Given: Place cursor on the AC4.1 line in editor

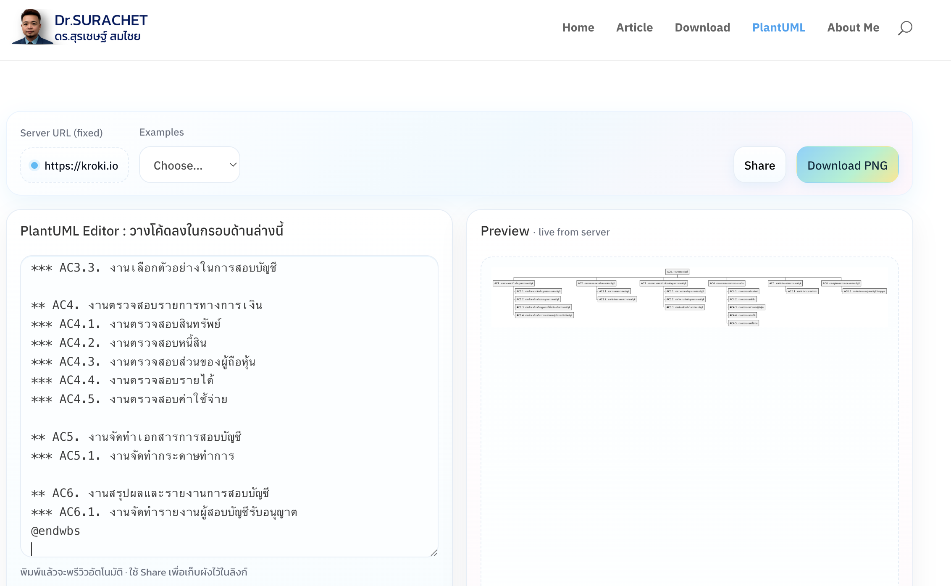Looking at the screenshot, I should point(126,324).
